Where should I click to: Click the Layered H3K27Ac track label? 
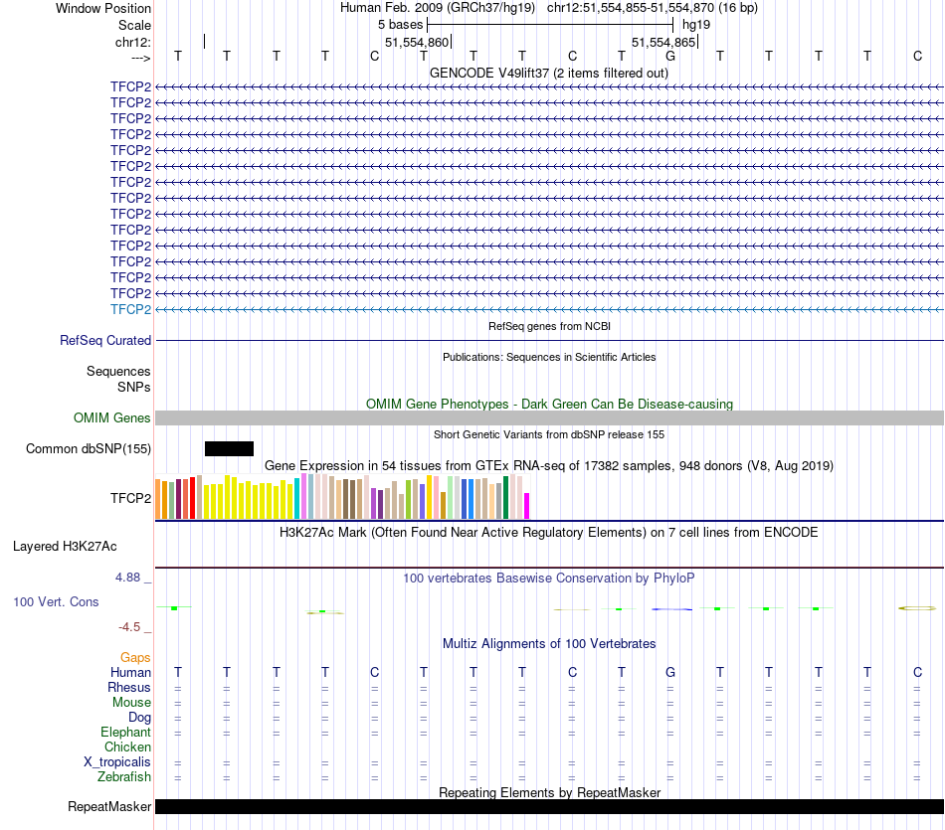pos(65,547)
